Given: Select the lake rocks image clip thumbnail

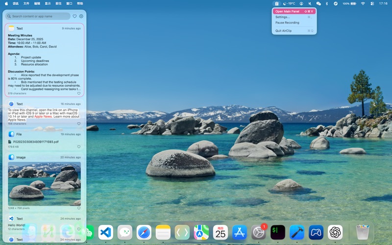Looking at the screenshot, I should click(x=44, y=183).
